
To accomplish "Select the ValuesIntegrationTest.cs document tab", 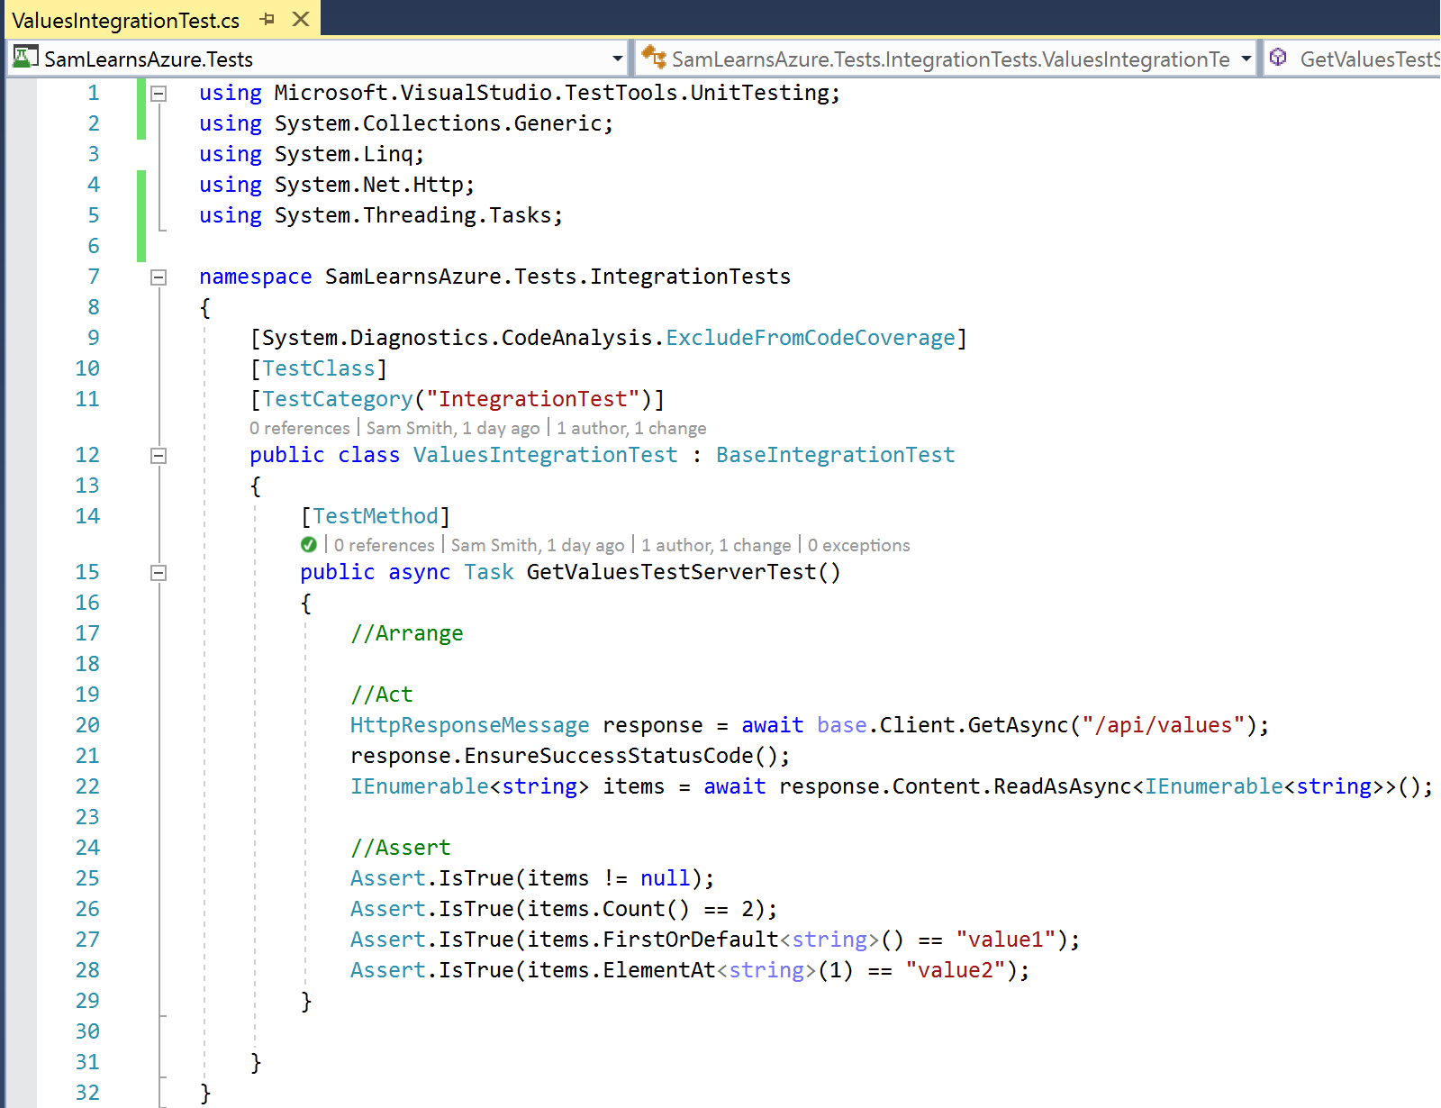I will click(x=126, y=20).
